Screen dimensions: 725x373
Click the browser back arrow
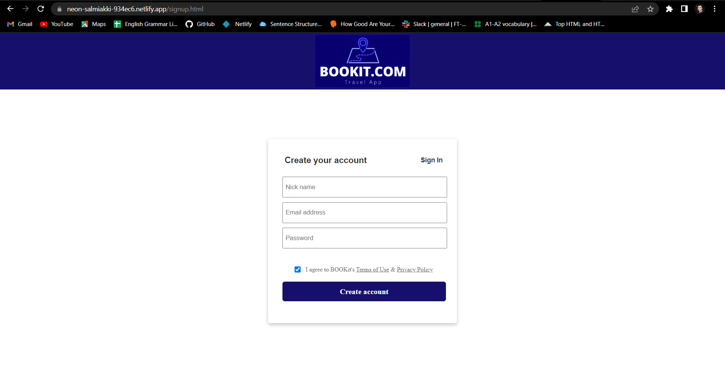point(10,9)
